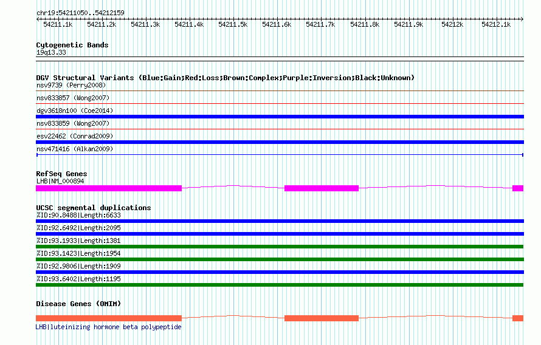Select the LHB|NM_000894 gene label
The width and height of the screenshot is (541, 345).
60,181
